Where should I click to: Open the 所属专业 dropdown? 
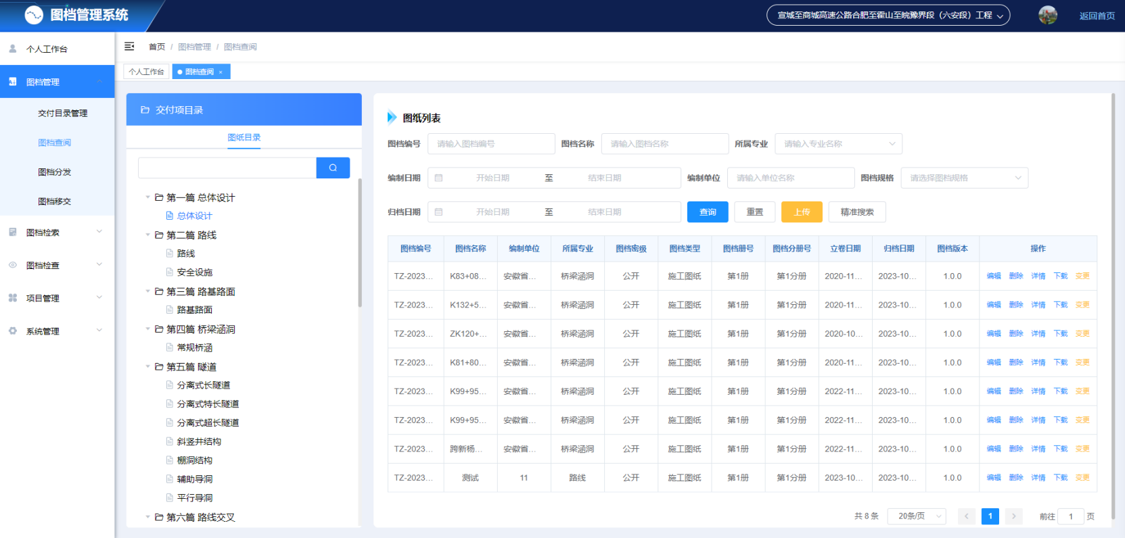point(838,144)
